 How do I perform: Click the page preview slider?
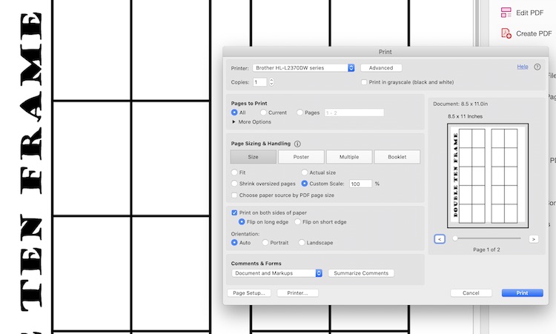(486, 238)
